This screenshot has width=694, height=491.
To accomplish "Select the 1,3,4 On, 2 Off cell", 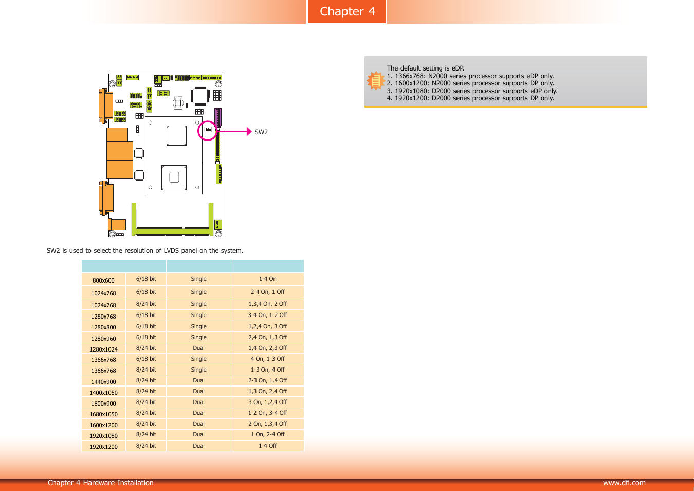I will (x=267, y=304).
